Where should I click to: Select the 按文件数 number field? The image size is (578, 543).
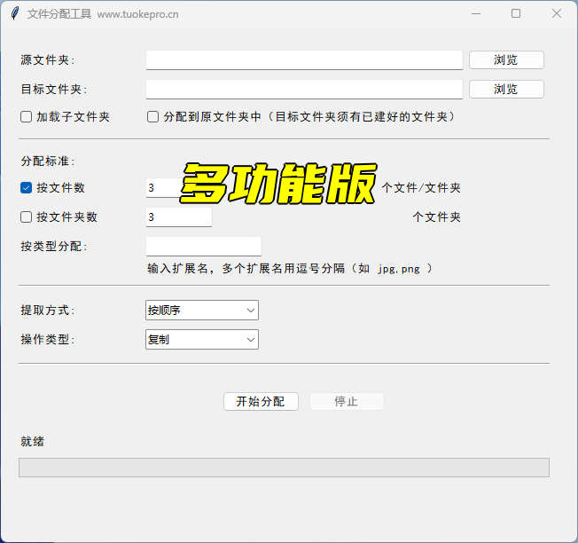[x=164, y=188]
